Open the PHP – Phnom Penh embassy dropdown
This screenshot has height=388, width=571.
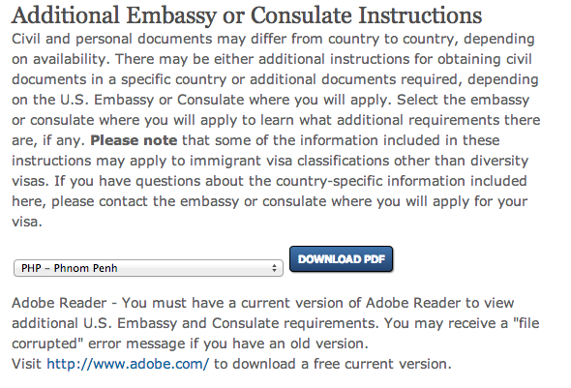(x=148, y=268)
